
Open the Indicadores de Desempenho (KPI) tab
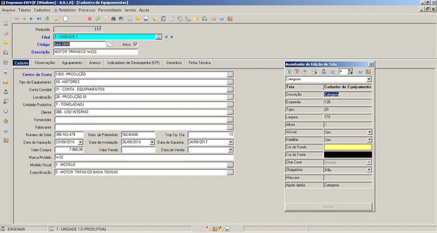tap(134, 63)
